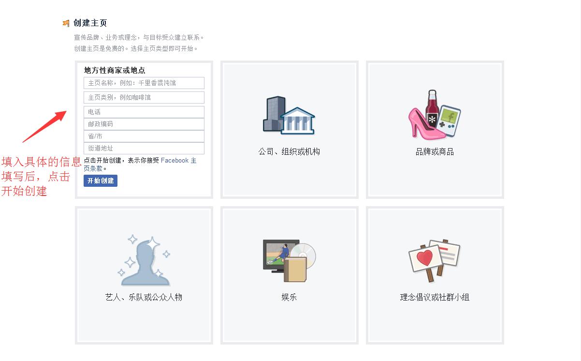
Task: Click the buildings icon for company or organization
Action: pyautogui.click(x=289, y=114)
